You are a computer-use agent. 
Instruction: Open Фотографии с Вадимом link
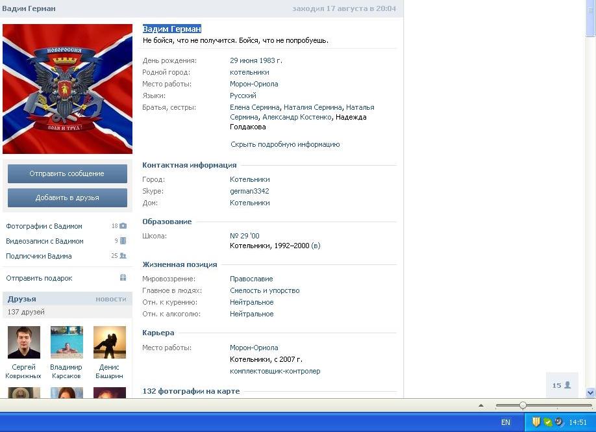point(44,226)
